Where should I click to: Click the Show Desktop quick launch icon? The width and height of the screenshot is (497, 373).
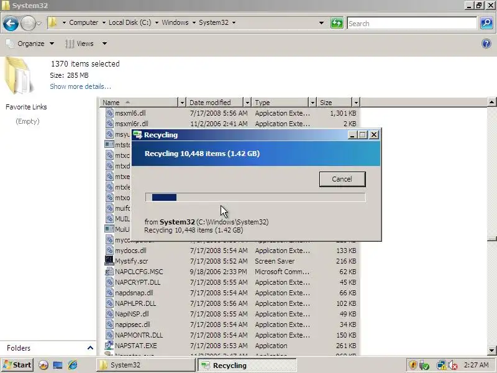58,366
